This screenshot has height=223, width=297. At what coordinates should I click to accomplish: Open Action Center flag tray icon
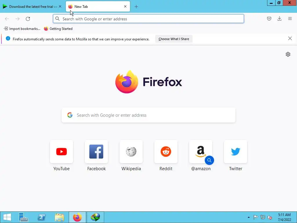256,217
